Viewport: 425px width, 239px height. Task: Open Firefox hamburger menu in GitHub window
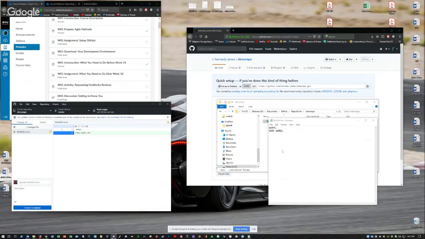[400, 37]
